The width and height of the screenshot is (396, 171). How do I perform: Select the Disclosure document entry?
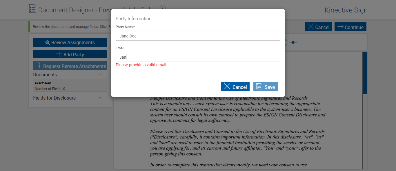pyautogui.click(x=70, y=86)
